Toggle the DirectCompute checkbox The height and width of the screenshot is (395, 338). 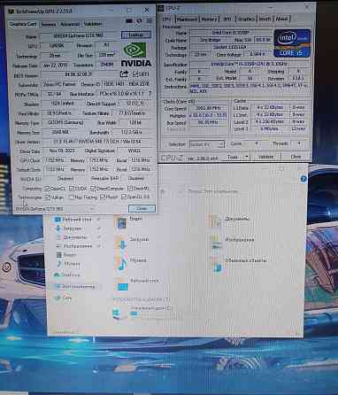pos(93,188)
